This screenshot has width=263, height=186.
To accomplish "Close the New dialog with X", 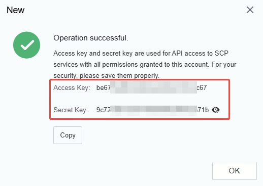I will click(250, 10).
